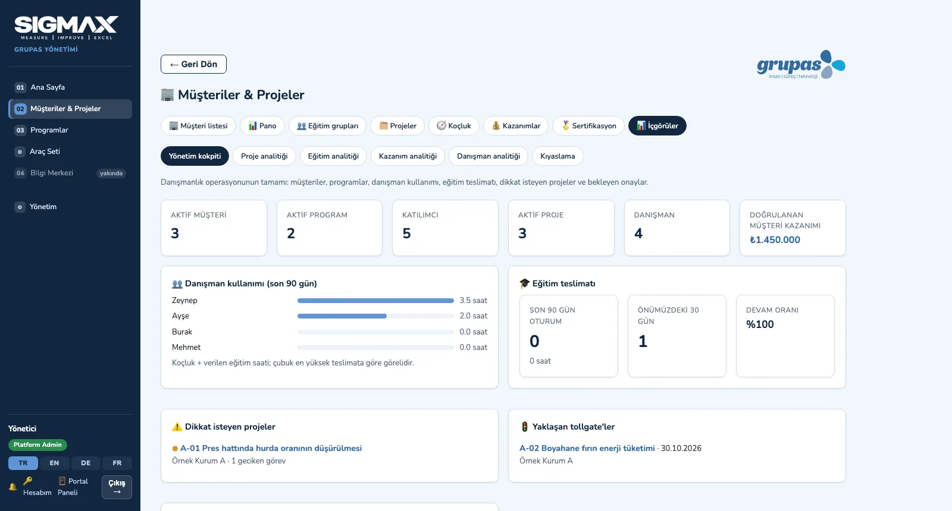Click the Platform Admin badge
The height and width of the screenshot is (511, 952).
[x=37, y=445]
